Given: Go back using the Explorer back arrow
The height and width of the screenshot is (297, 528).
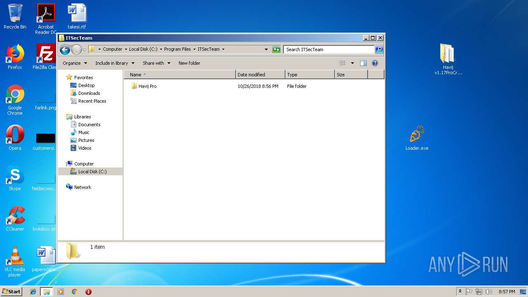Looking at the screenshot, I should tap(65, 50).
